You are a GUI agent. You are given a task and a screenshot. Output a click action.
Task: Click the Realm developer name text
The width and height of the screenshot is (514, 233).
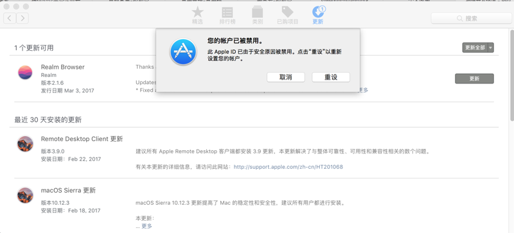coord(49,75)
